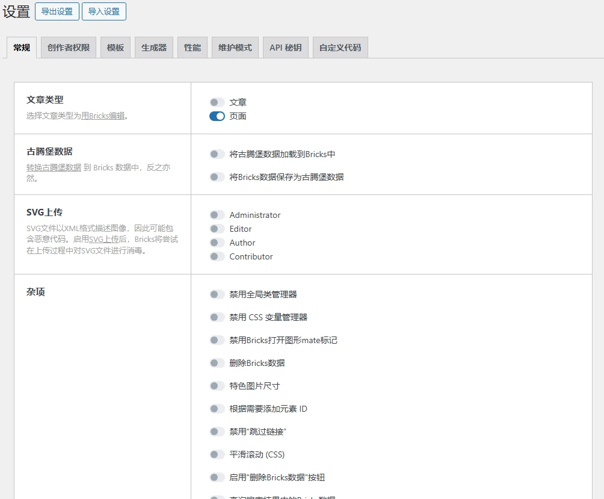This screenshot has height=499, width=604.
Task: Enable 将Bricks数据保存为古腾堡数据
Action: (x=217, y=177)
